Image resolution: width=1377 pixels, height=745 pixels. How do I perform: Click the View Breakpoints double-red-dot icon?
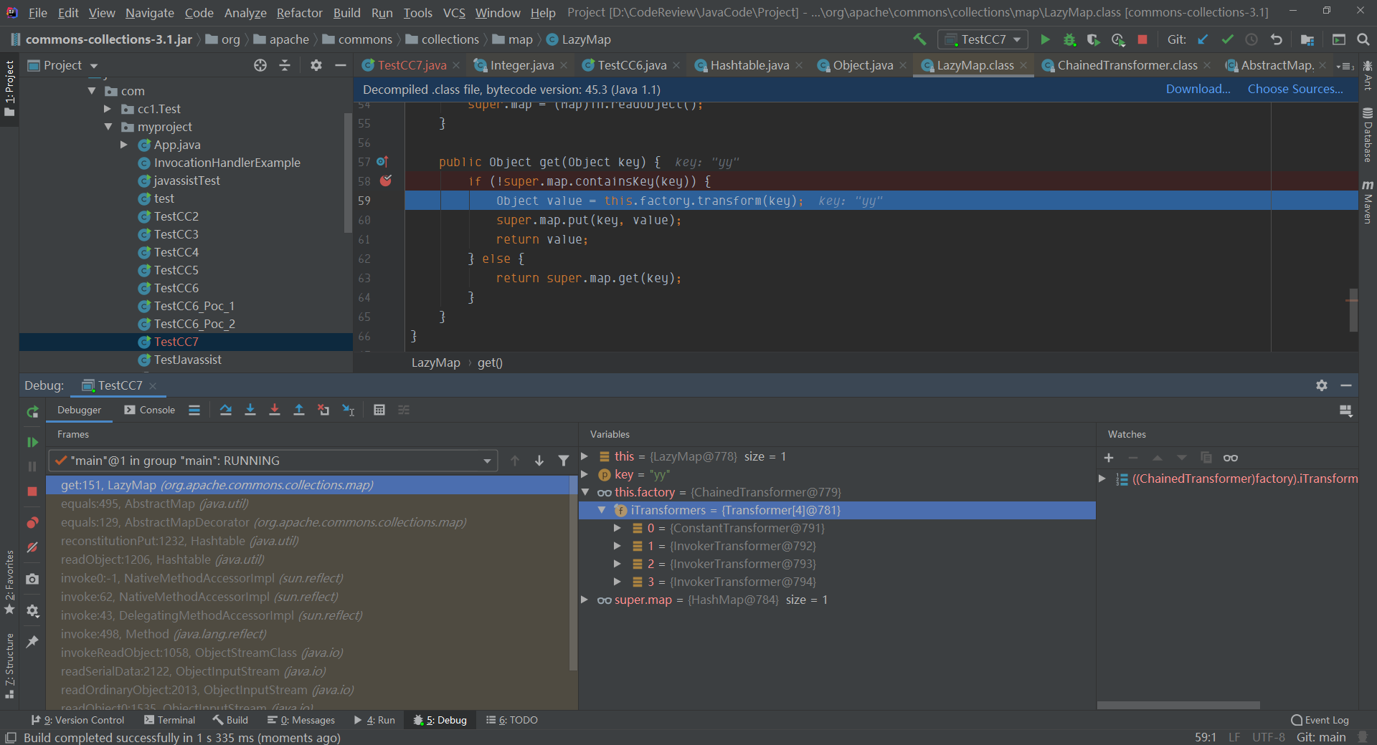click(32, 522)
